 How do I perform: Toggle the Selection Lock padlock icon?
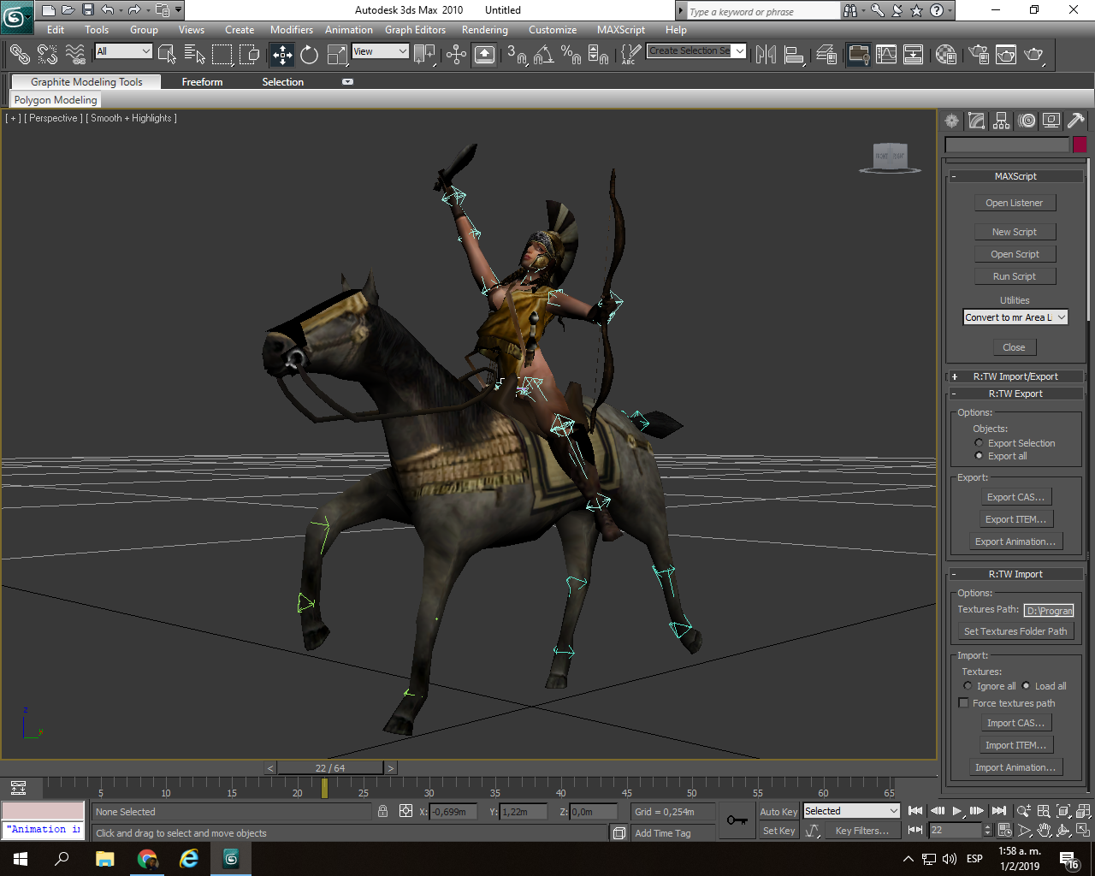(x=383, y=811)
